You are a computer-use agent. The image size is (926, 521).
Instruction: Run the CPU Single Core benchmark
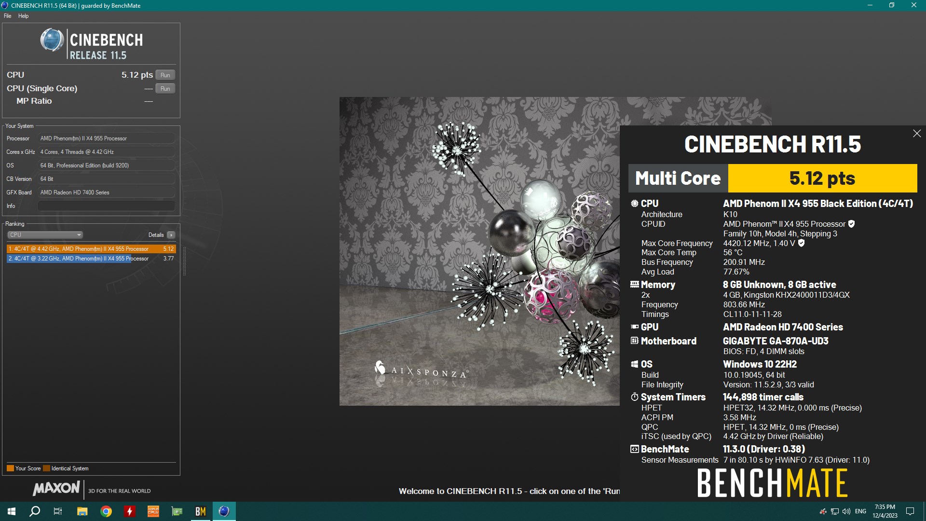click(x=165, y=89)
